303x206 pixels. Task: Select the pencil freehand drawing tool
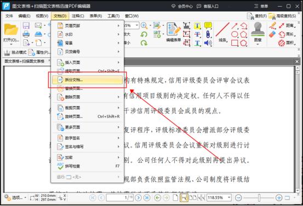tap(272, 26)
